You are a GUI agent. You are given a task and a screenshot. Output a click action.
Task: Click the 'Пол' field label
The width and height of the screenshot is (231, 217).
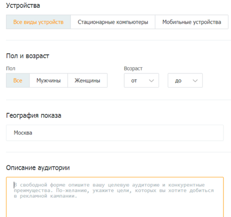pyautogui.click(x=11, y=68)
